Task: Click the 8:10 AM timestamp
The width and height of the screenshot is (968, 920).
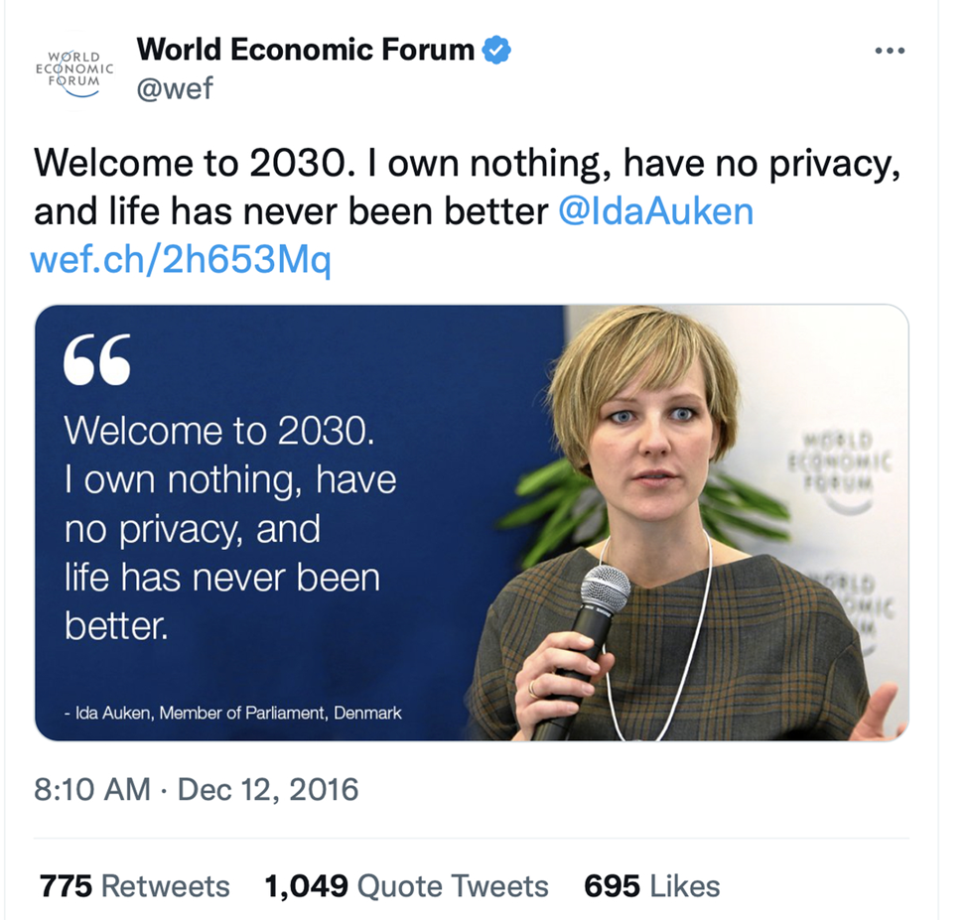Action: click(91, 790)
